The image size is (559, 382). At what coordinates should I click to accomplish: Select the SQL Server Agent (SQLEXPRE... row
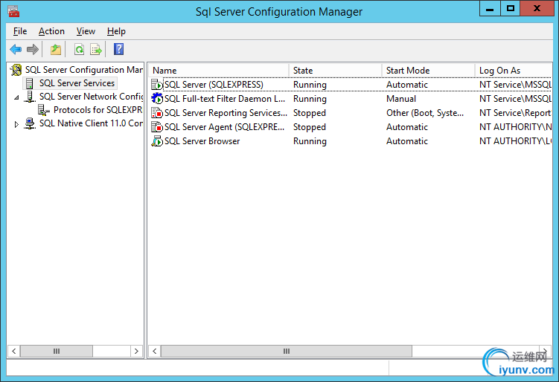click(x=351, y=127)
